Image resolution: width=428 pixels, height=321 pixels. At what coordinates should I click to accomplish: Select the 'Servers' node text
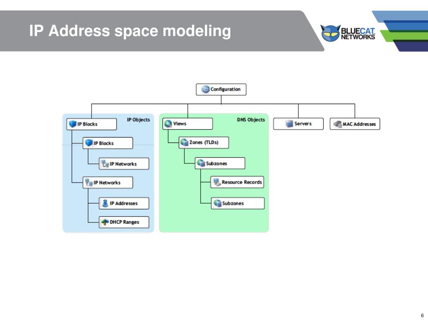pyautogui.click(x=303, y=124)
